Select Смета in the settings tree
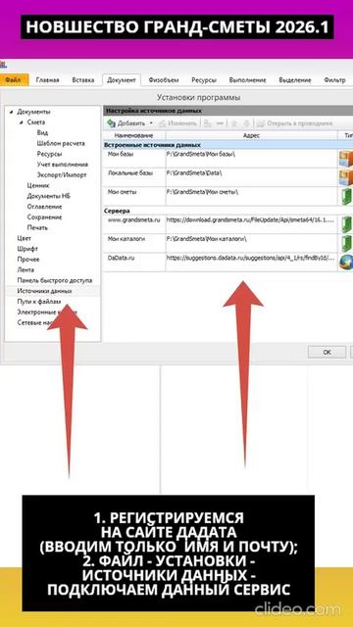Screen dimensions: 353x627 pyautogui.click(x=36, y=122)
